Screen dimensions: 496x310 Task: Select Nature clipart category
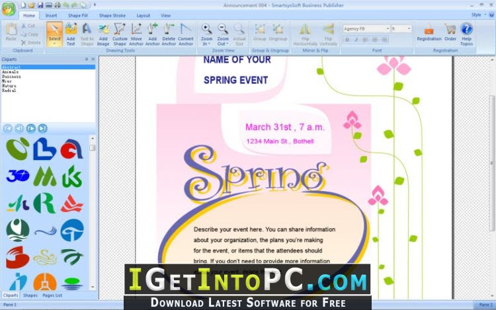click(48, 86)
